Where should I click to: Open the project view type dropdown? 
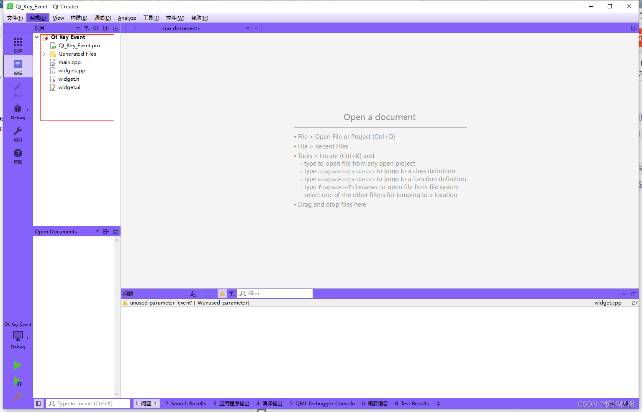(x=57, y=28)
